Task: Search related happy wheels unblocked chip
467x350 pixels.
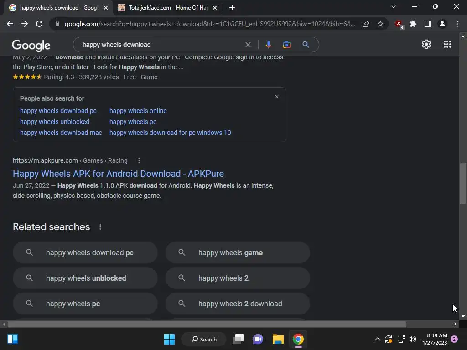Action: point(85,278)
